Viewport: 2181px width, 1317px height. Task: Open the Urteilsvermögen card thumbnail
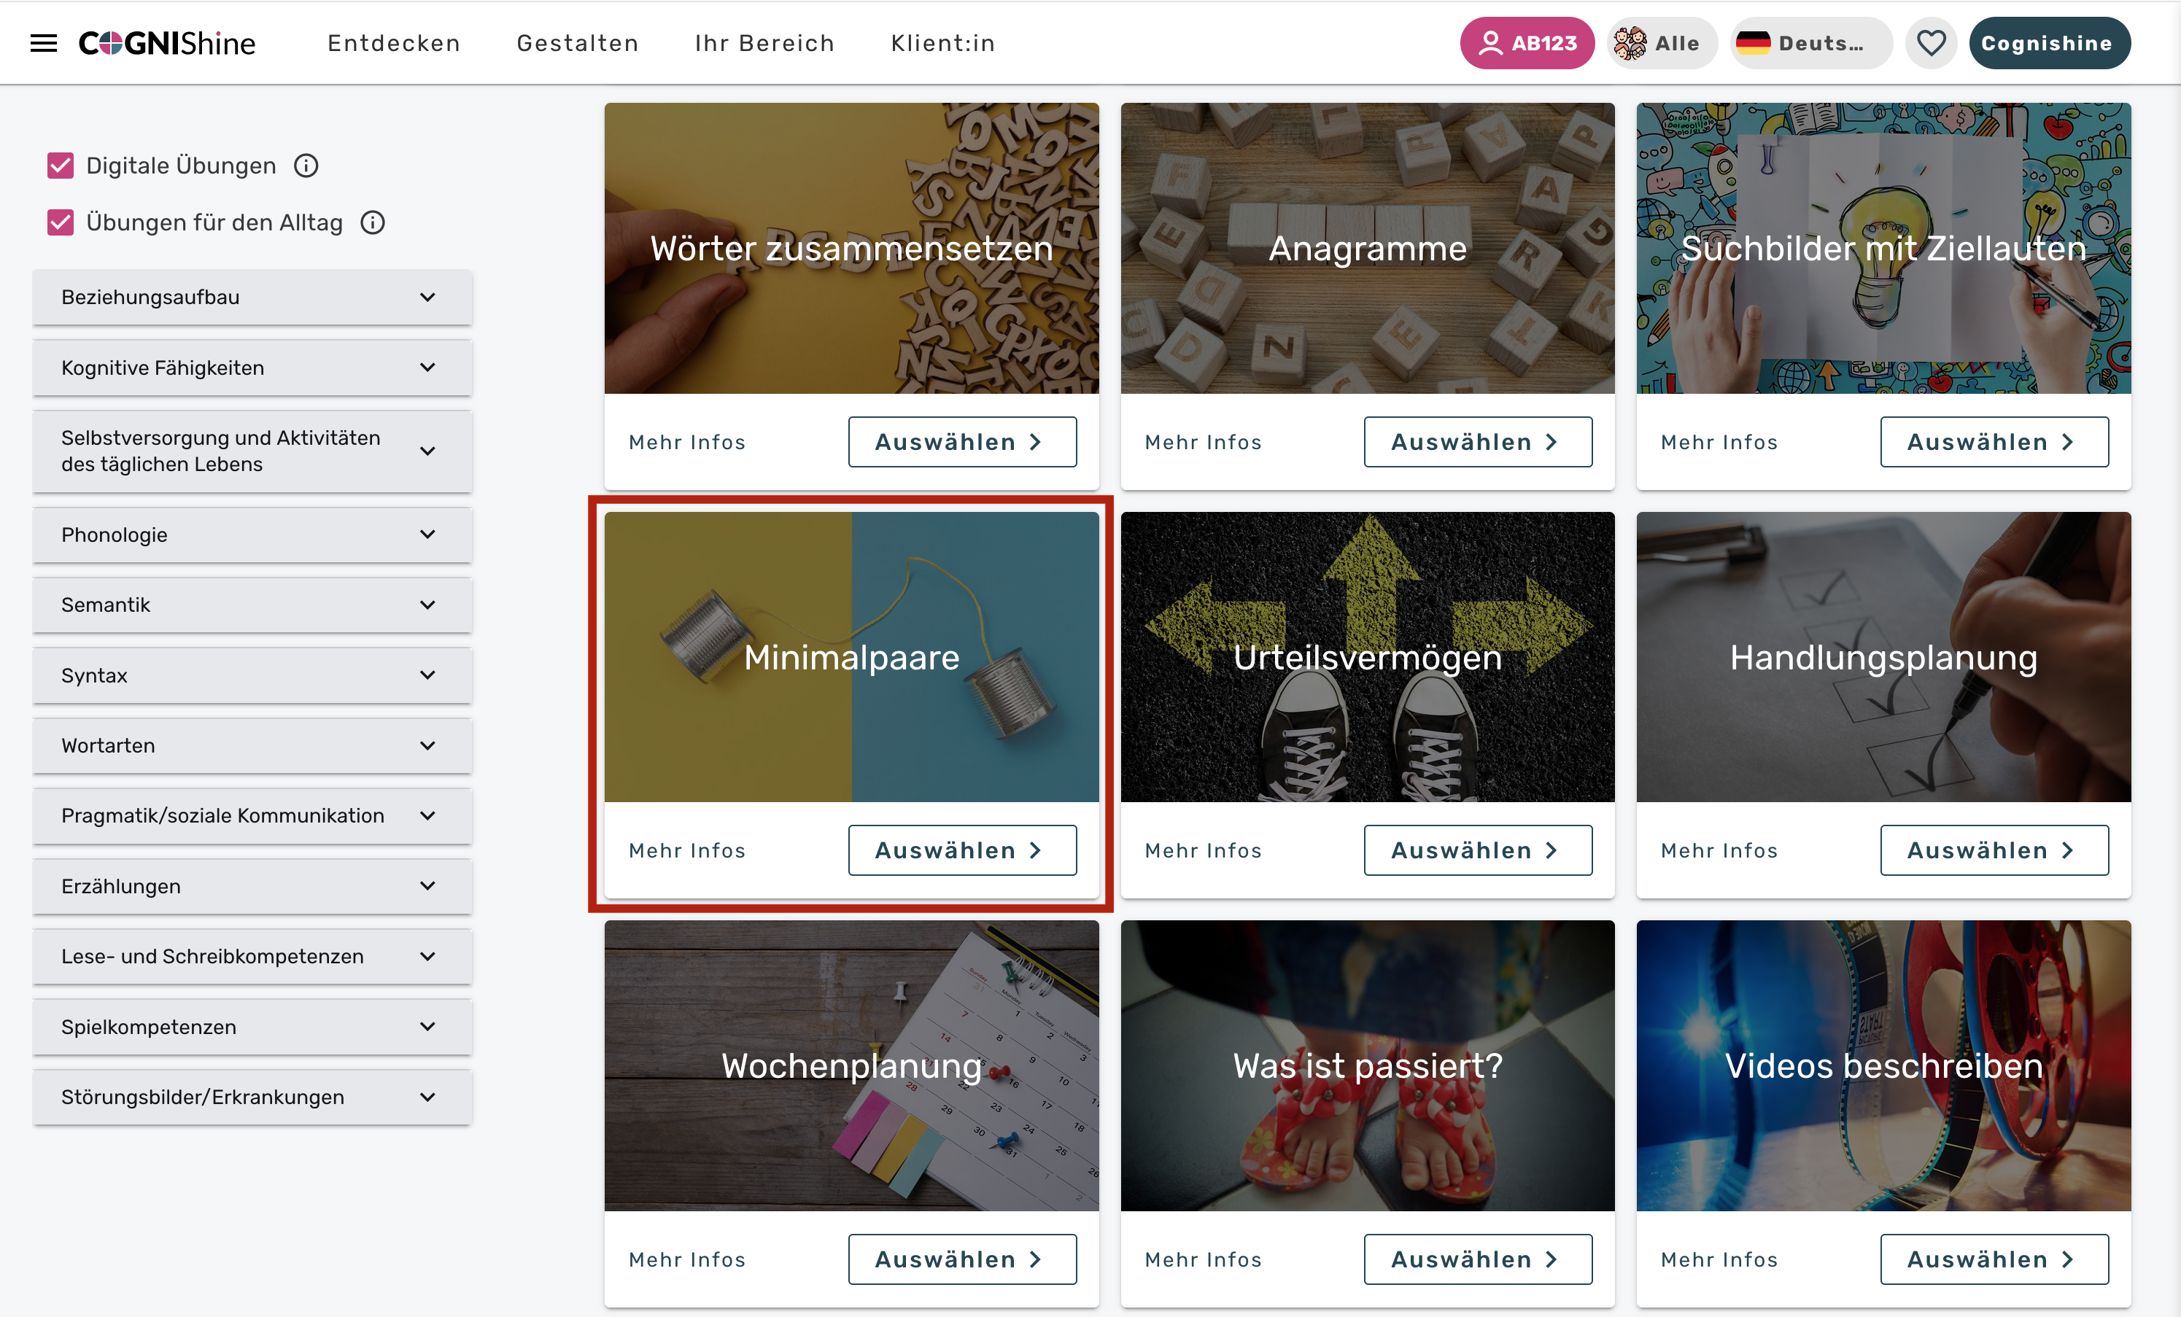point(1367,657)
